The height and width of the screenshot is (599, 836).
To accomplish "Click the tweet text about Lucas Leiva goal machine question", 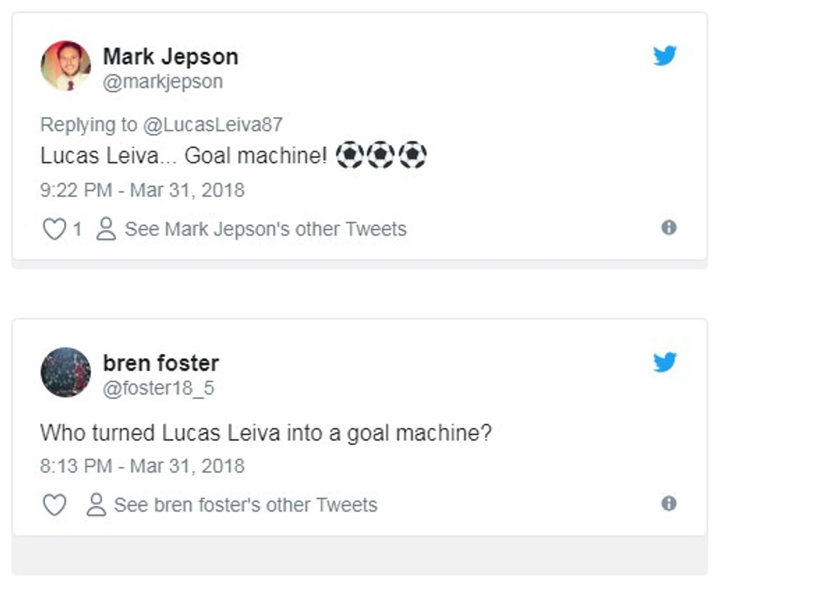I will (x=266, y=433).
